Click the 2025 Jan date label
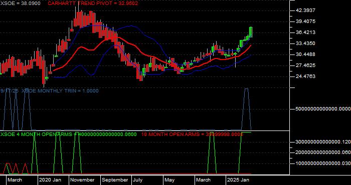The height and width of the screenshot is (185, 351). click(238, 180)
